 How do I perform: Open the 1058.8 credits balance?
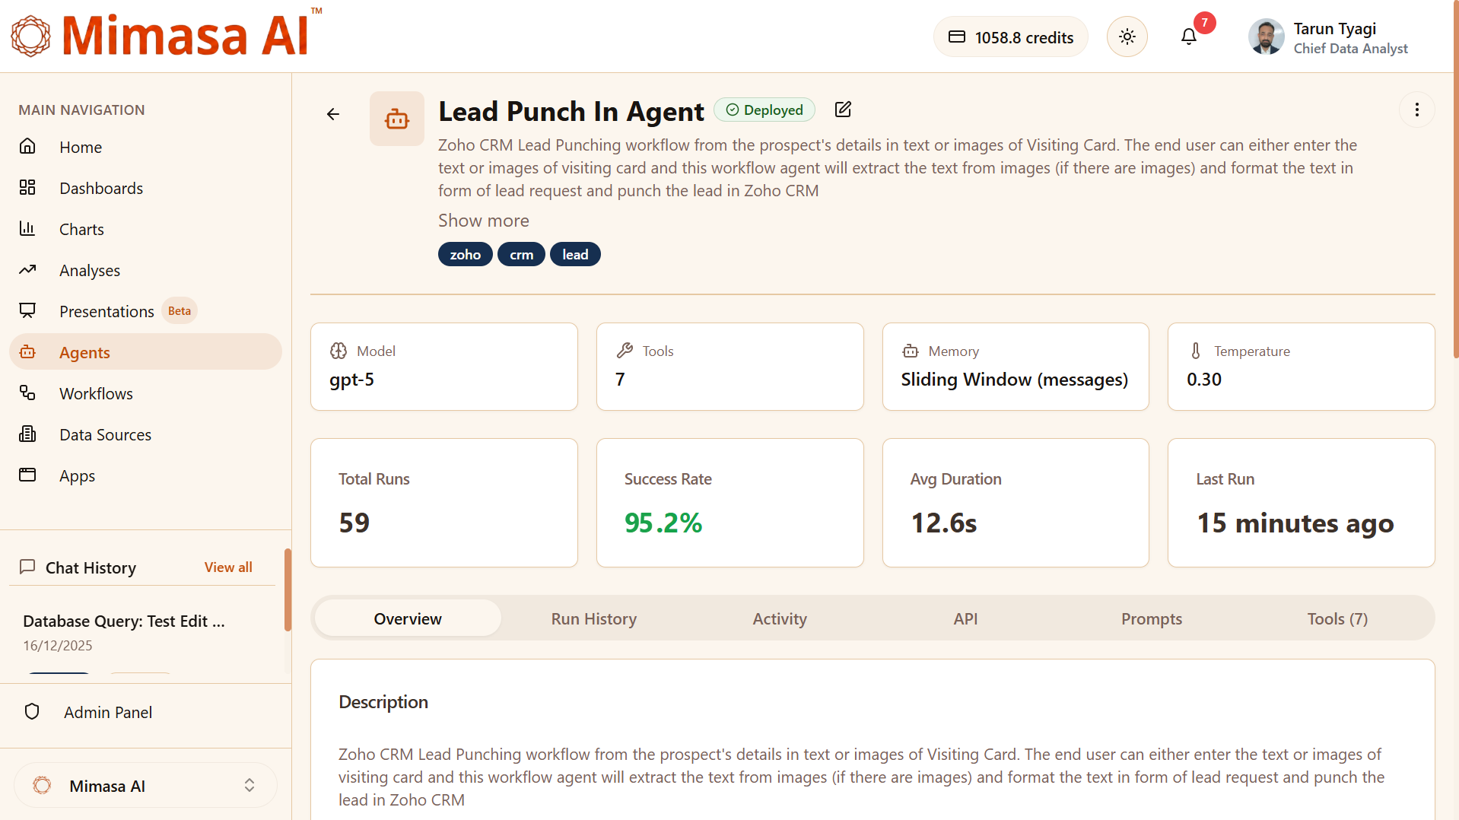pos(1011,37)
